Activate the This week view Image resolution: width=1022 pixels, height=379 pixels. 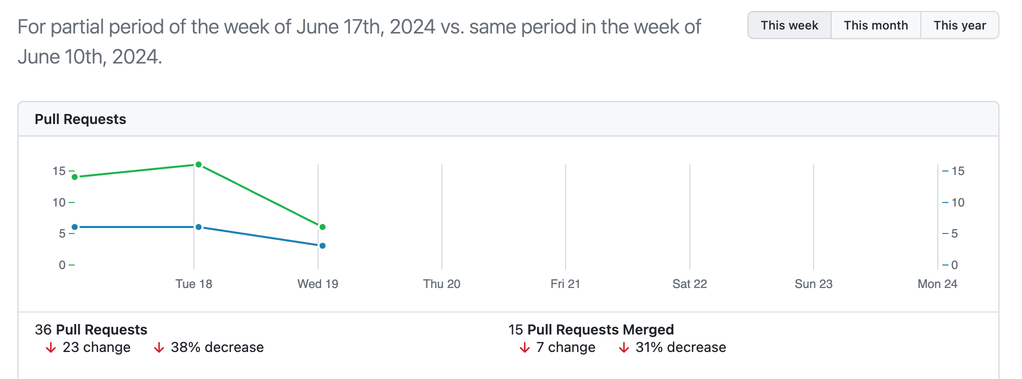[789, 25]
